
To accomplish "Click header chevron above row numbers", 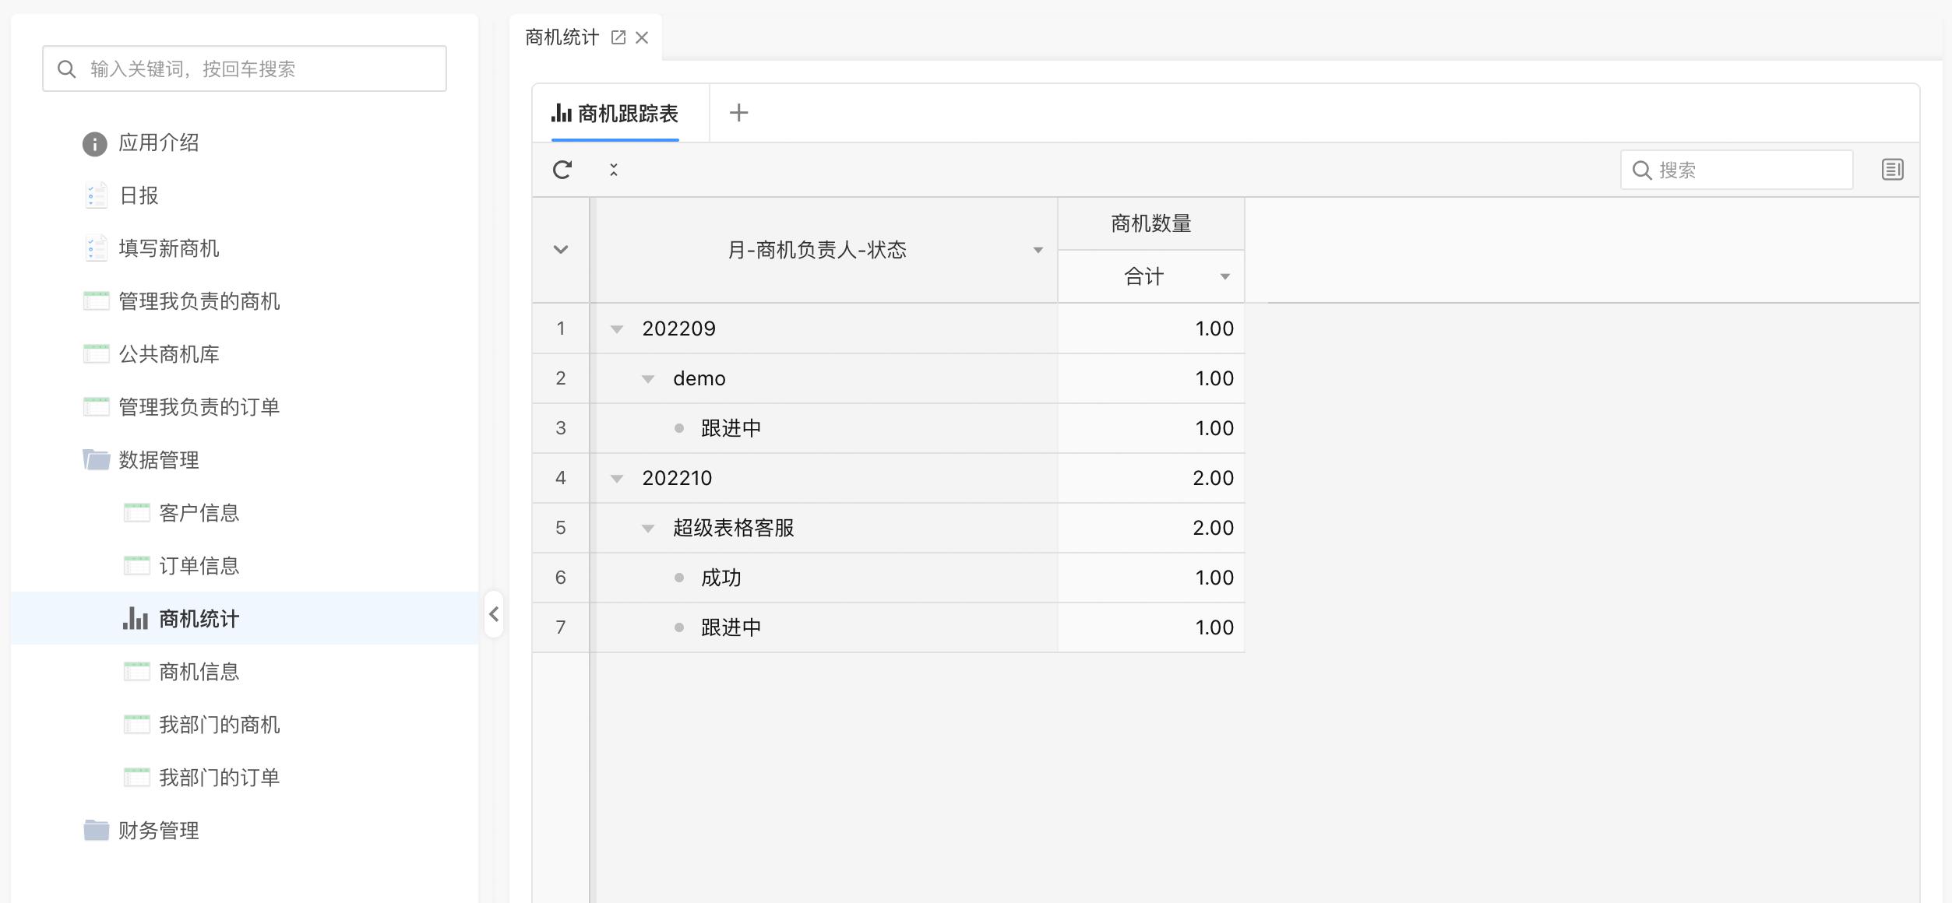I will pyautogui.click(x=561, y=250).
